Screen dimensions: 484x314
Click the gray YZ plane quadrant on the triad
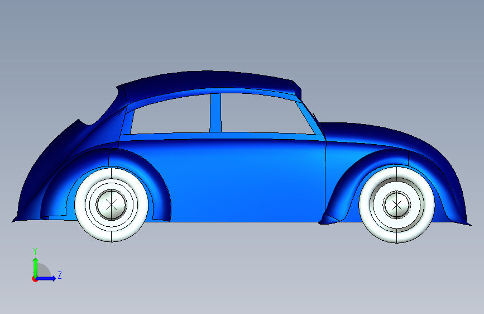tap(44, 270)
